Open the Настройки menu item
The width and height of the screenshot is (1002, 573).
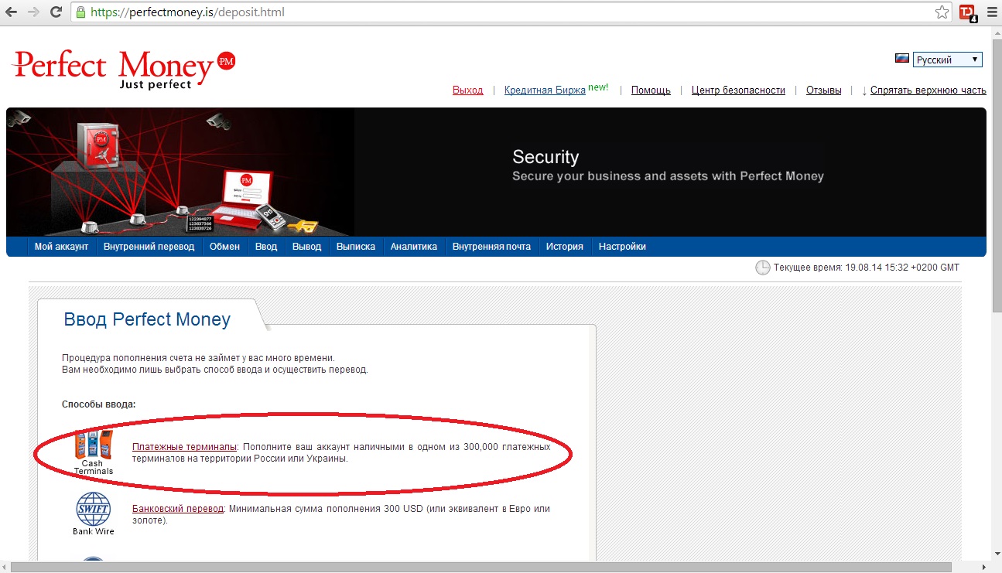[622, 247]
